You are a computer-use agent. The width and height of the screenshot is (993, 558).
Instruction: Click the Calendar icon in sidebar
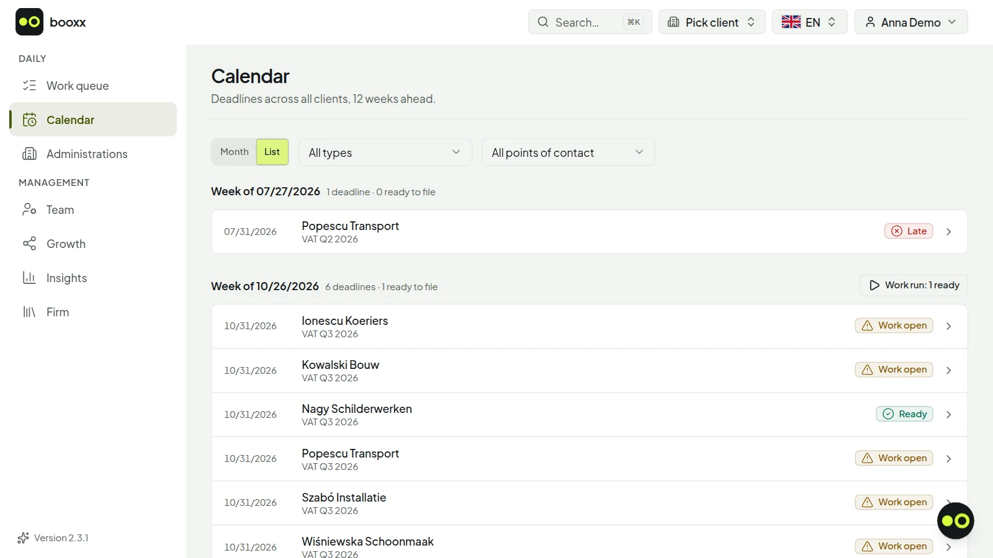[x=29, y=120]
